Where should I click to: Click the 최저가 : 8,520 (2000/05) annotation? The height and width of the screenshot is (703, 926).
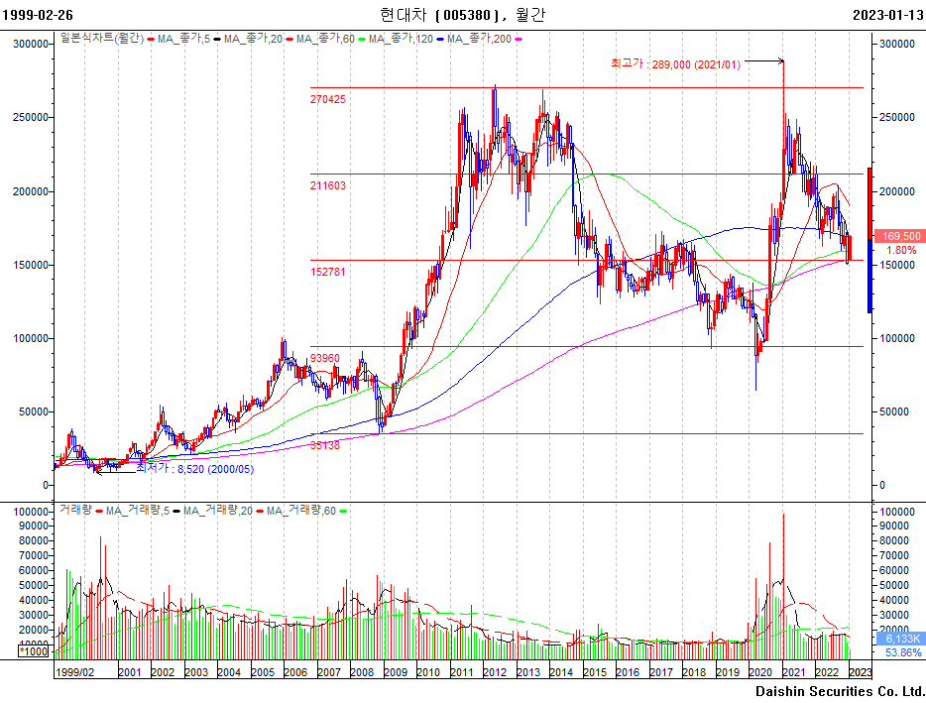(195, 468)
